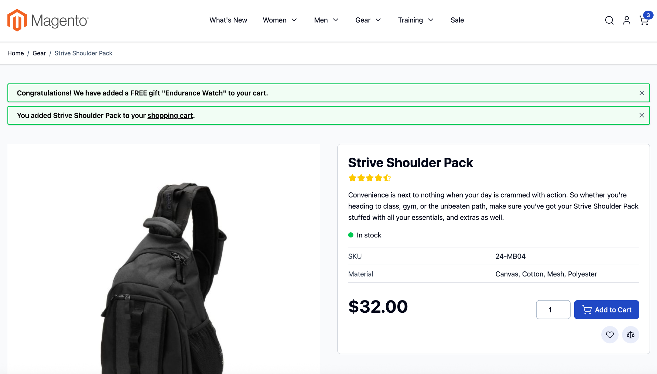Focus the quantity input field
Image resolution: width=657 pixels, height=374 pixels.
tap(553, 310)
